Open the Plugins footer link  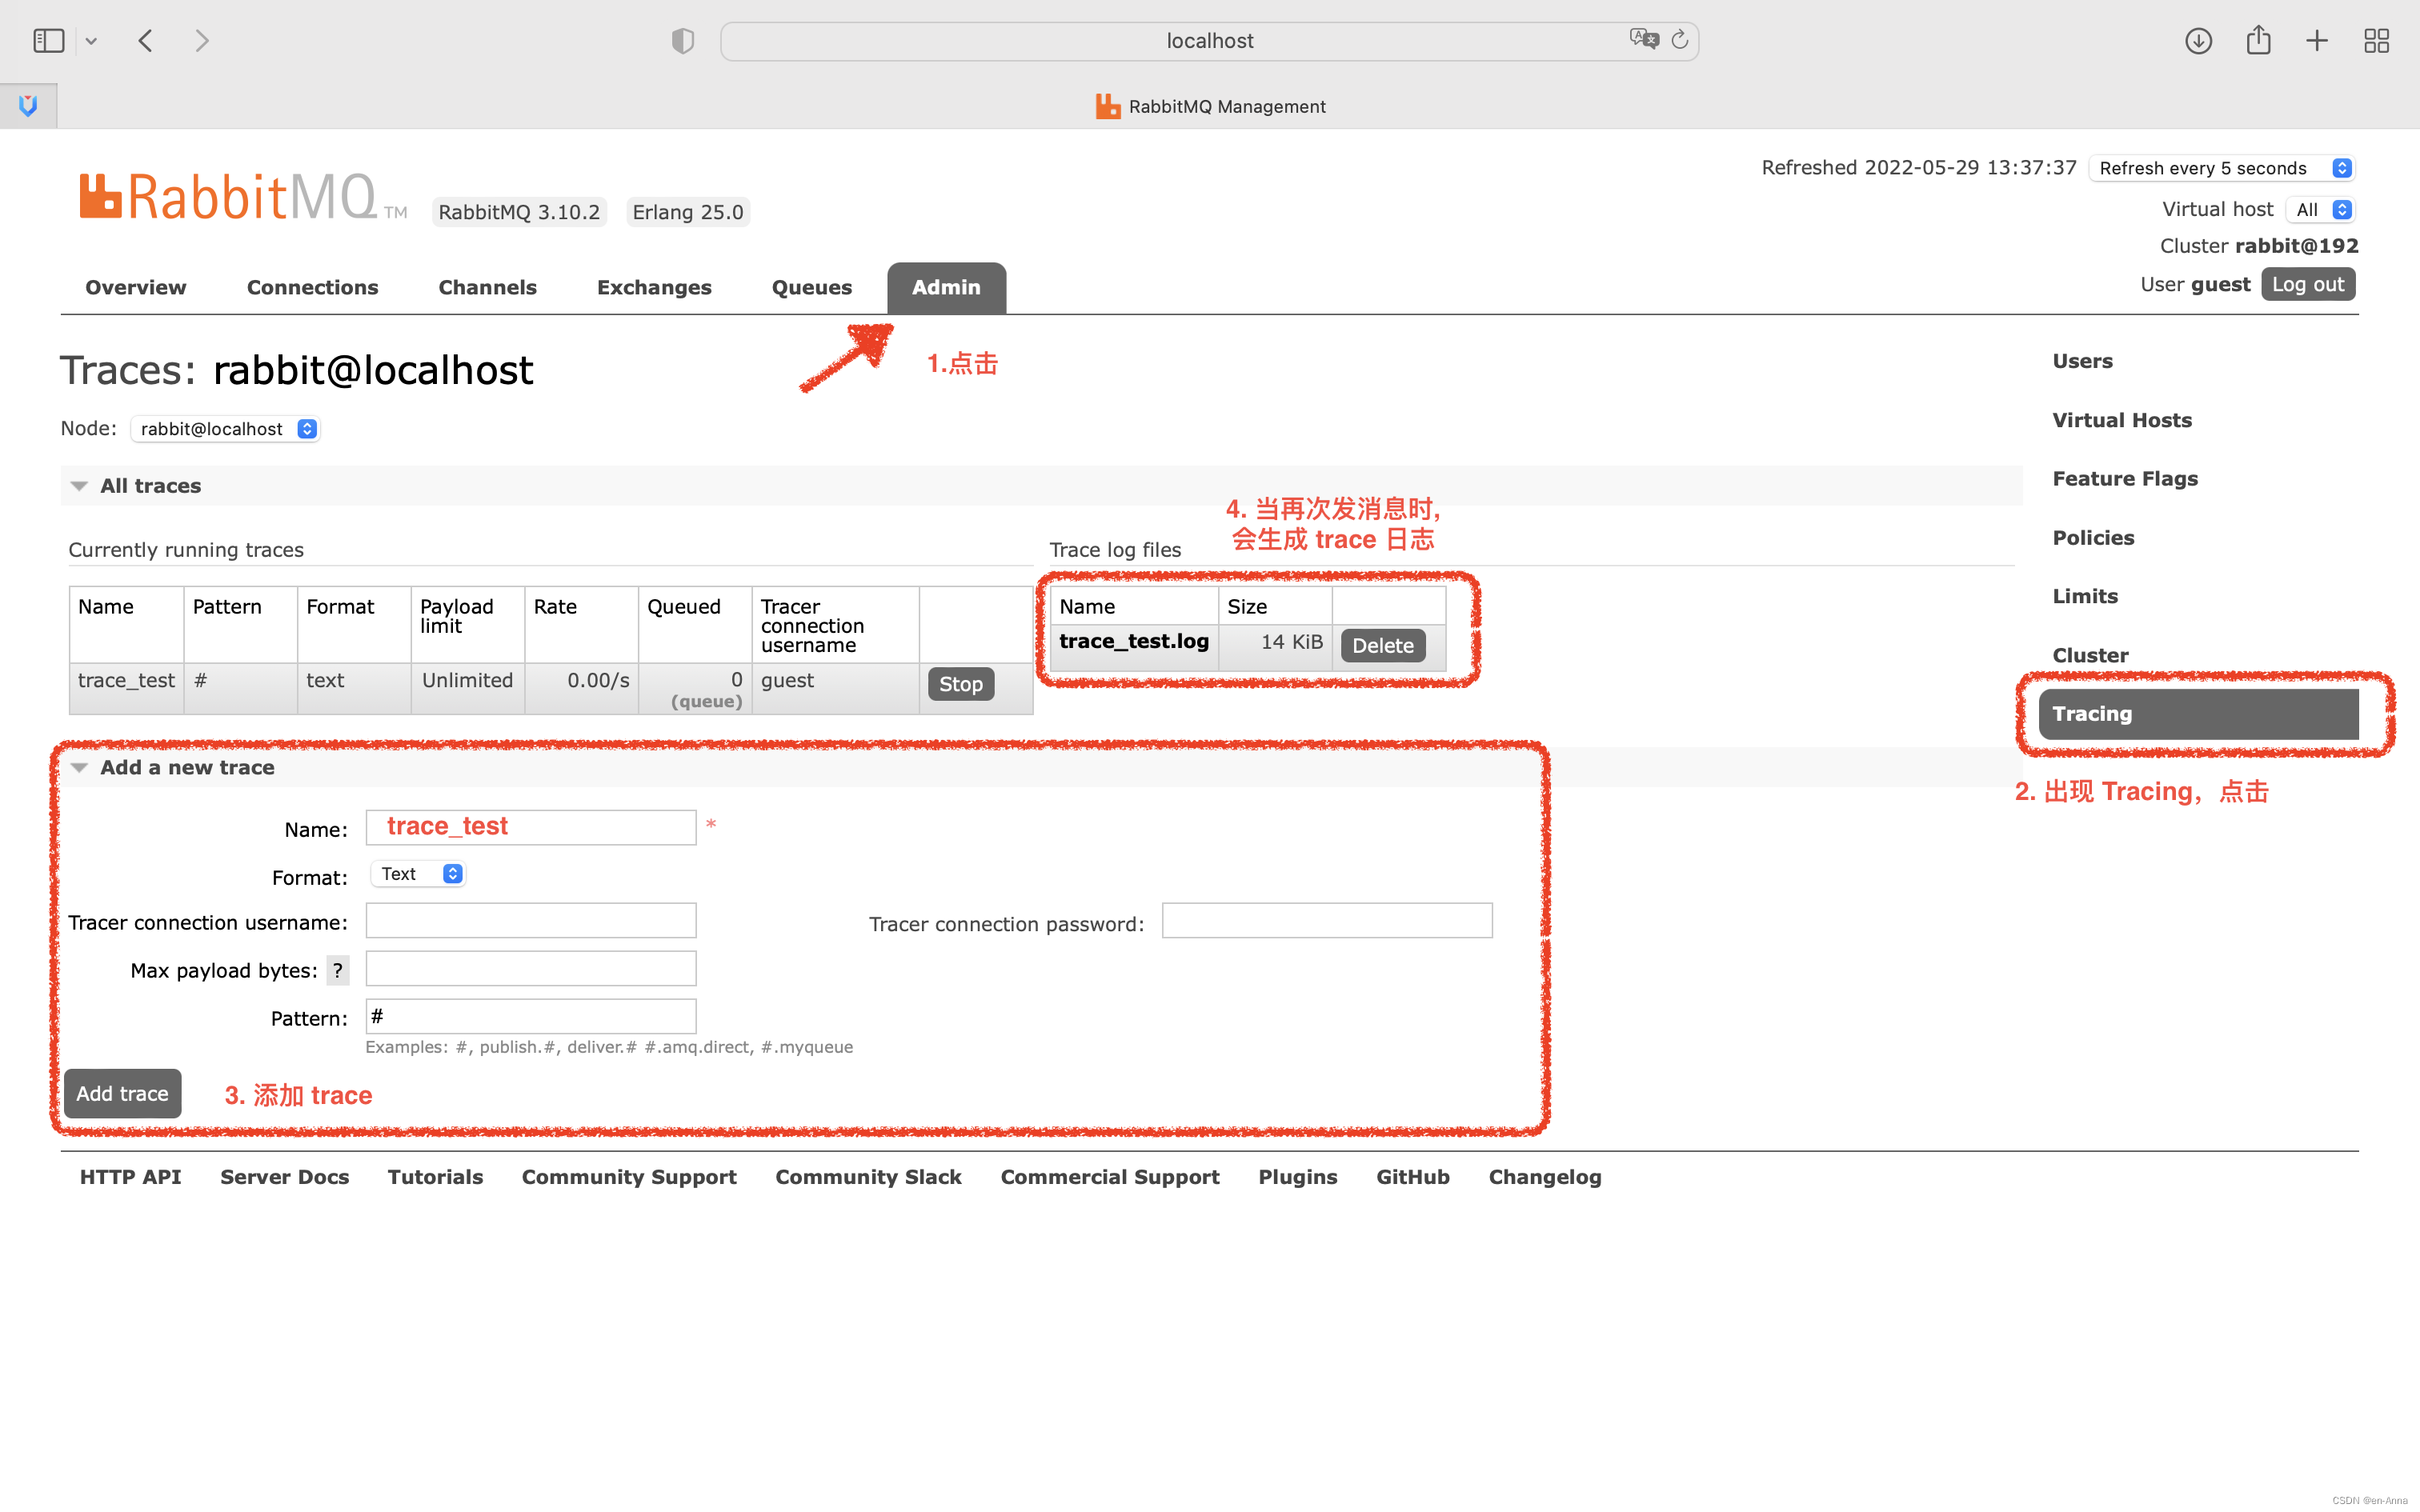tap(1297, 1177)
